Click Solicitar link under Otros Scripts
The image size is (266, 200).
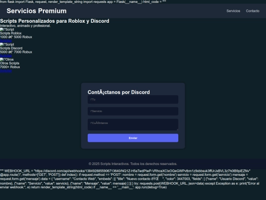pos(6,71)
